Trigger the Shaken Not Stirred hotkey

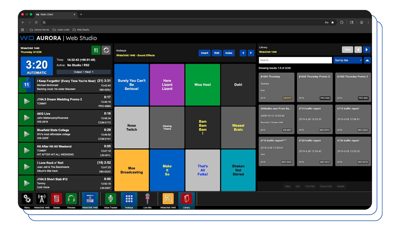238,170
